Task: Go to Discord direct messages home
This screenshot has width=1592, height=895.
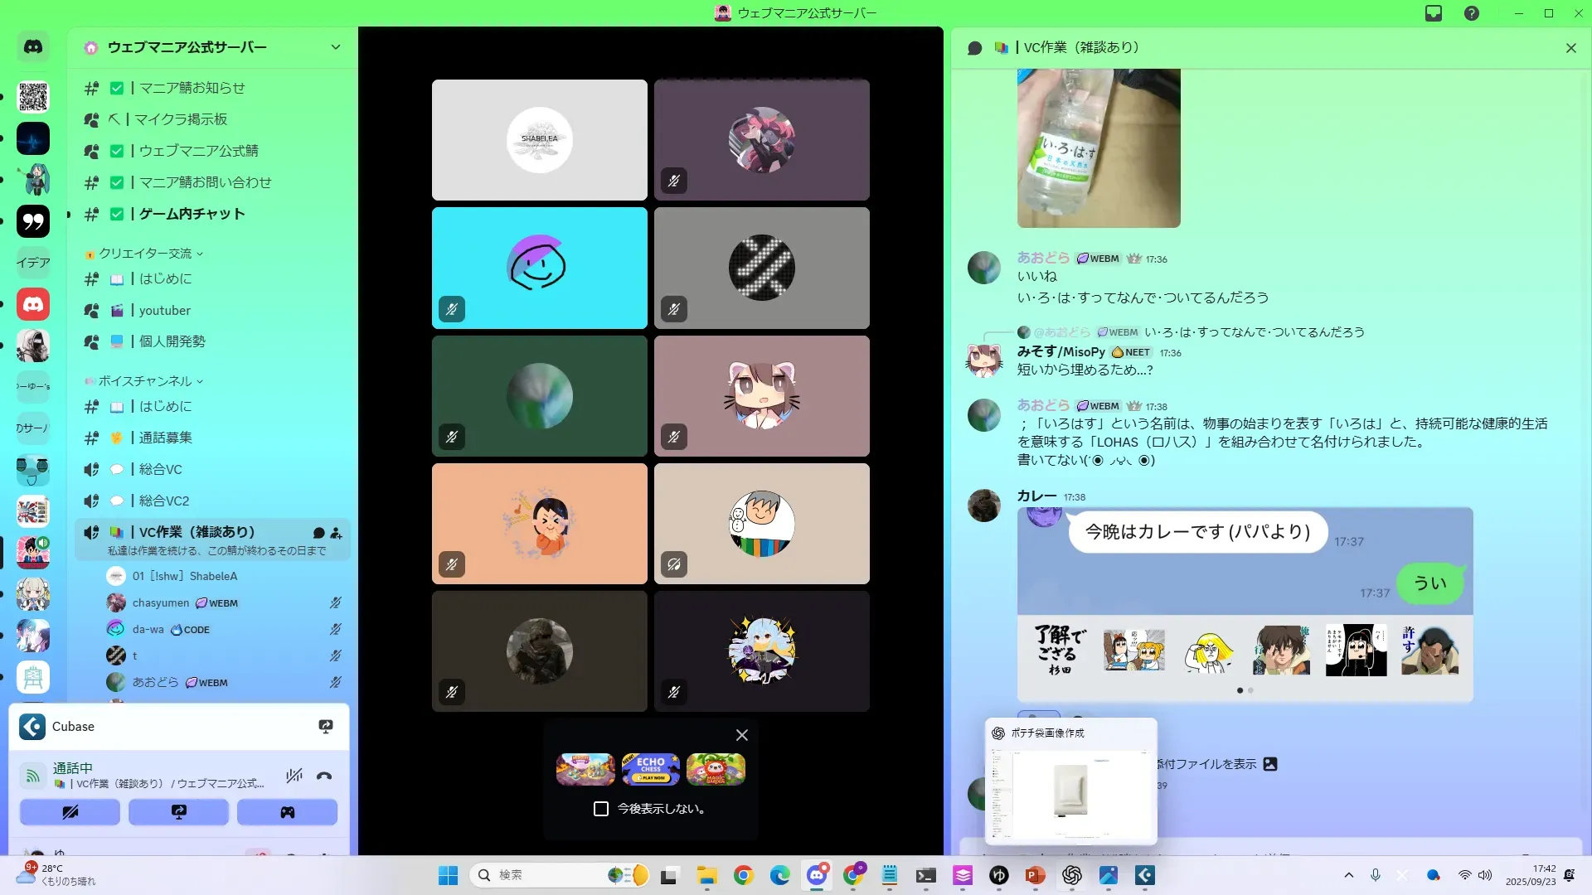Action: (33, 47)
